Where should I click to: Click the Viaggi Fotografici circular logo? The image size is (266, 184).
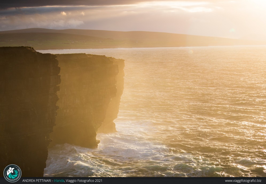pyautogui.click(x=12, y=173)
